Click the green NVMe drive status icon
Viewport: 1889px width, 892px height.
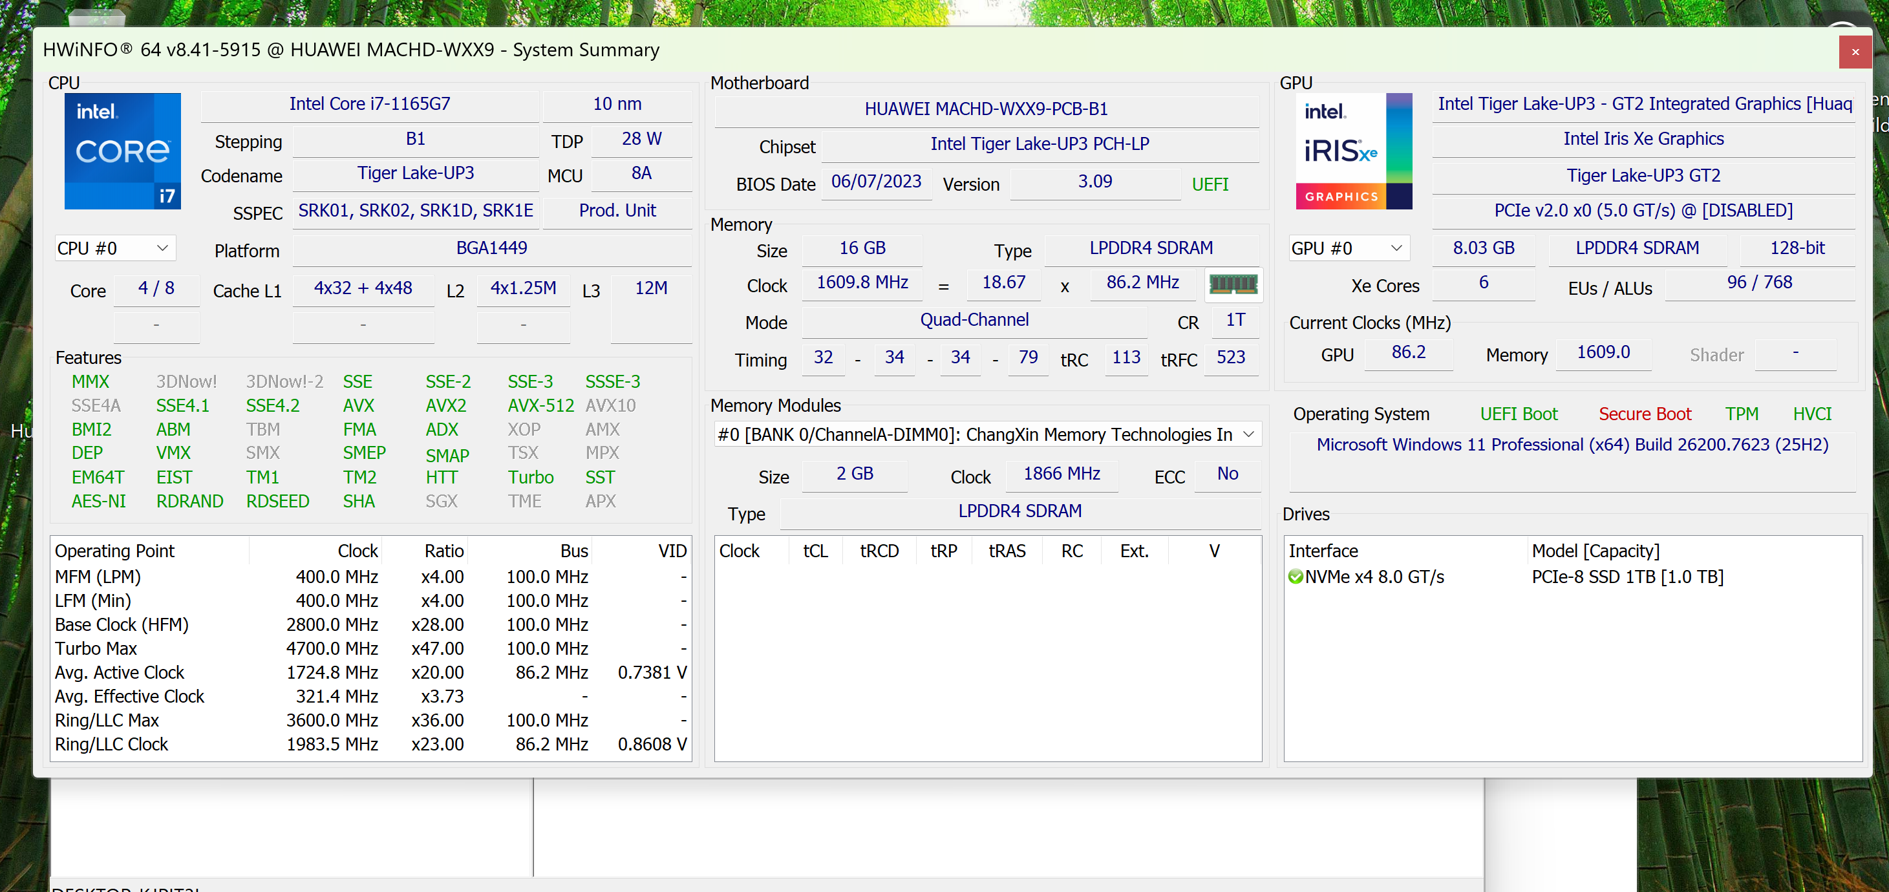(1296, 577)
